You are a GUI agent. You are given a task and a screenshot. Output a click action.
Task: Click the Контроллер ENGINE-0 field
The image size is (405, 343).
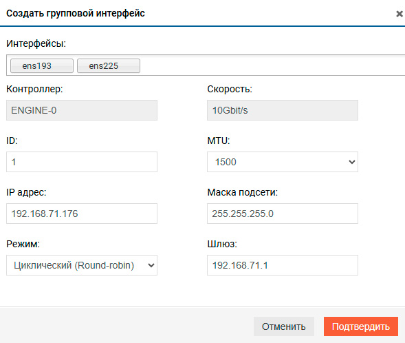click(x=82, y=110)
